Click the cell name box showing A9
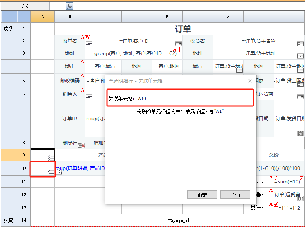 (x=25, y=6)
